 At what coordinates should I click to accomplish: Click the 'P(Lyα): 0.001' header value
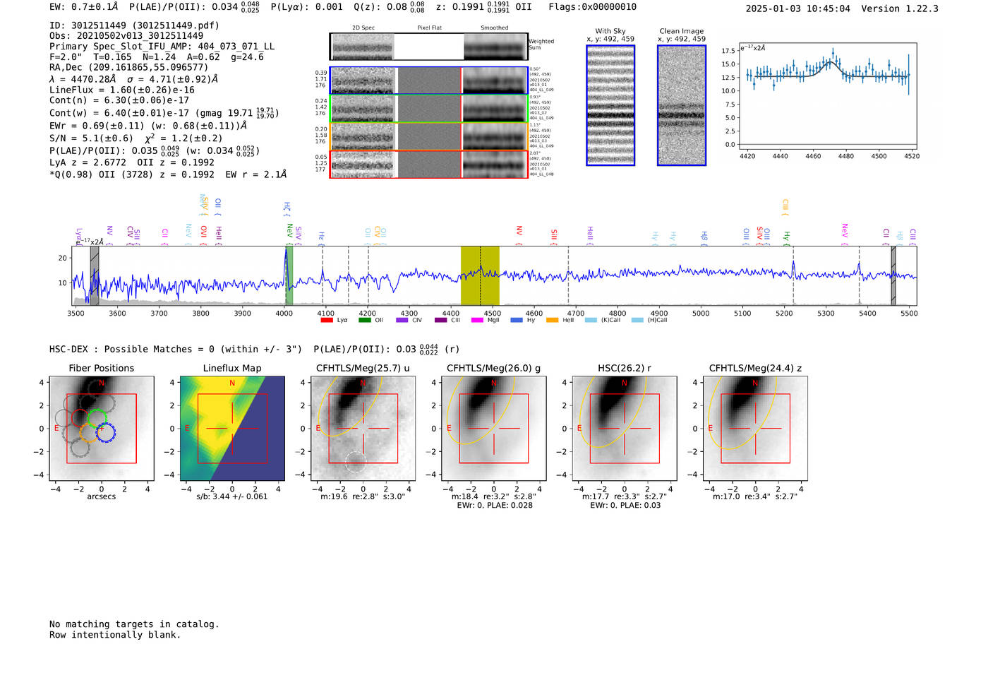[x=307, y=7]
